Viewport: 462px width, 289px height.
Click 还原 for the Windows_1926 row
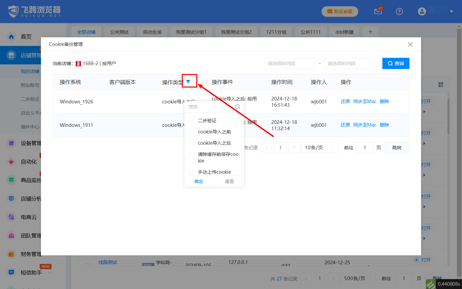point(345,101)
